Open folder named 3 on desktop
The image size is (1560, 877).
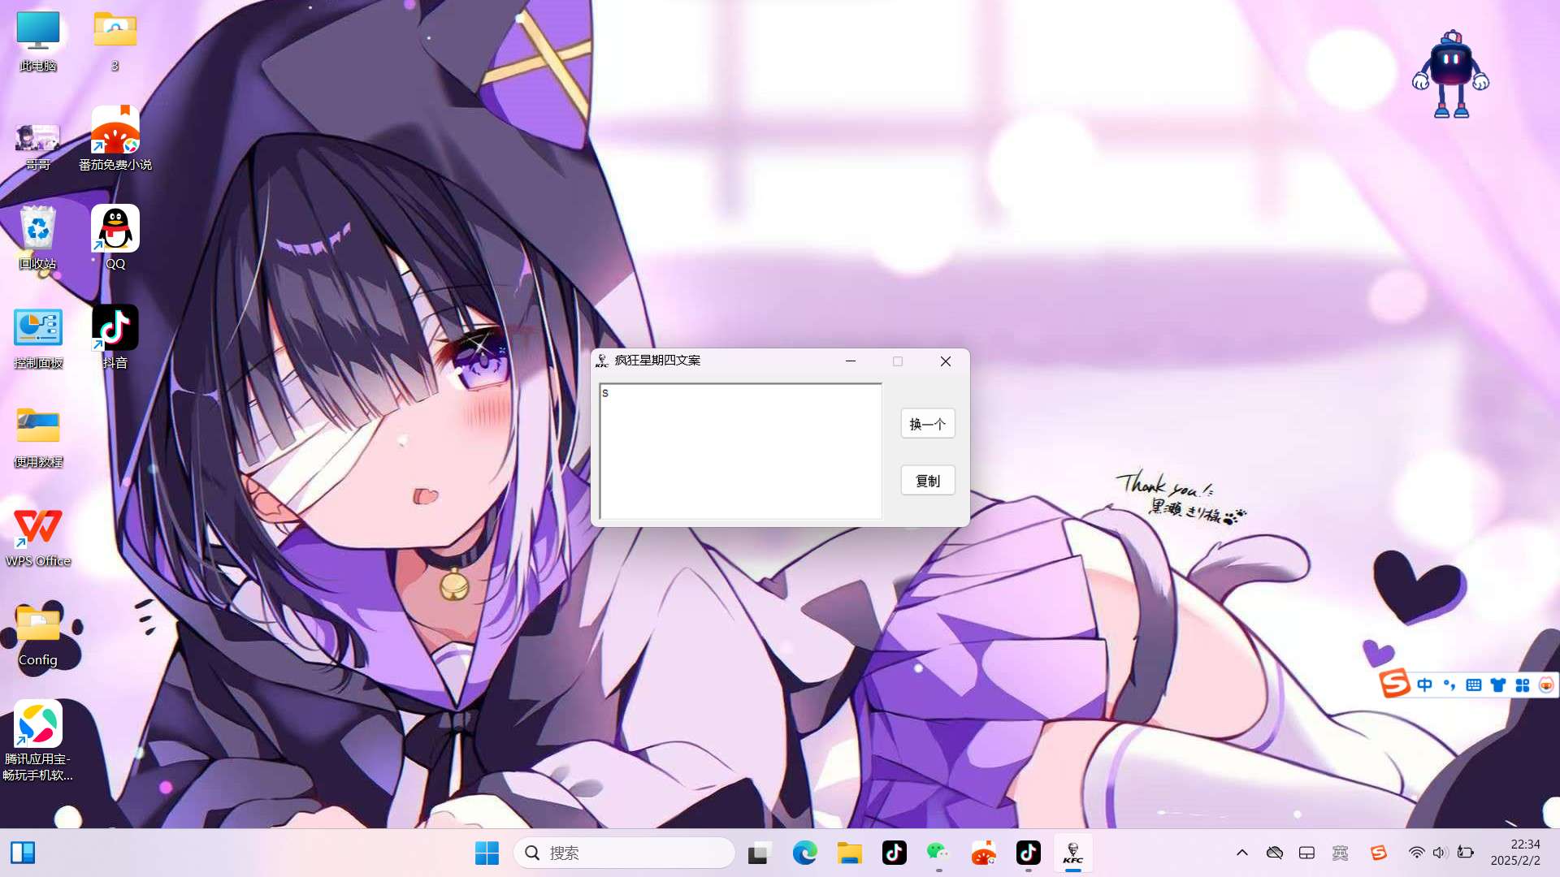click(115, 42)
